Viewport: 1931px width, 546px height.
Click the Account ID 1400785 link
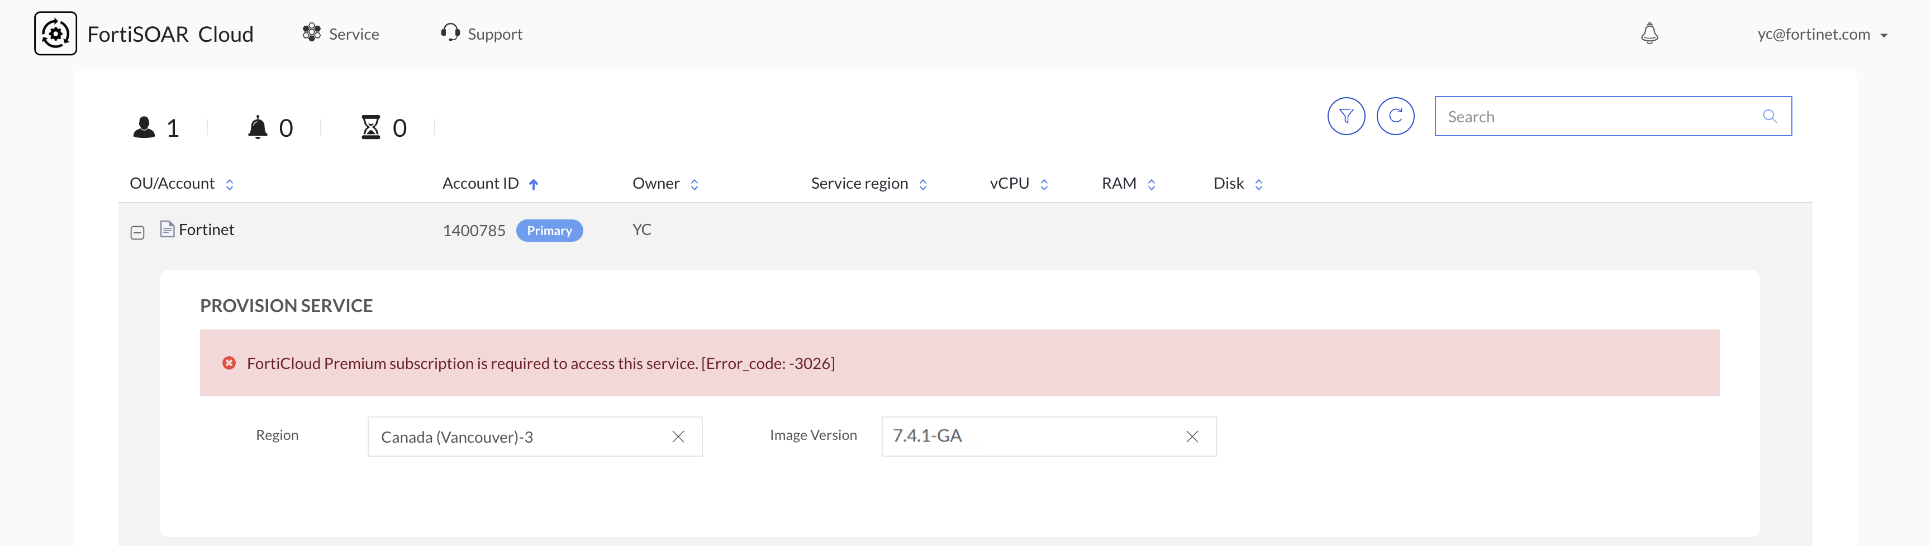pos(474,230)
